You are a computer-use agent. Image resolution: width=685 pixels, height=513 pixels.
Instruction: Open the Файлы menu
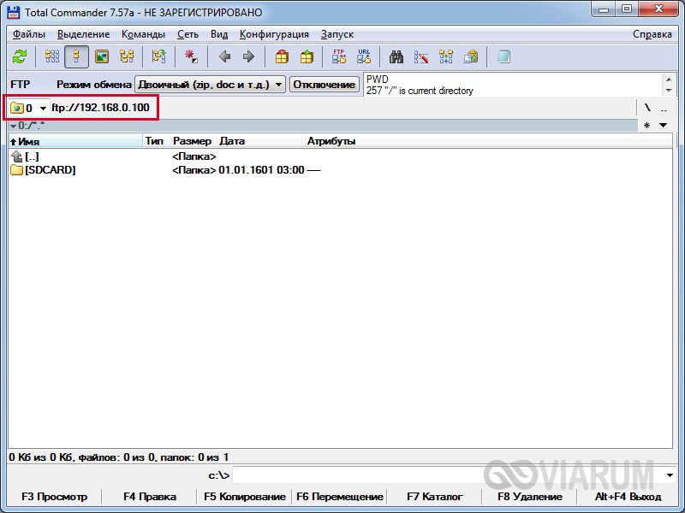click(29, 34)
